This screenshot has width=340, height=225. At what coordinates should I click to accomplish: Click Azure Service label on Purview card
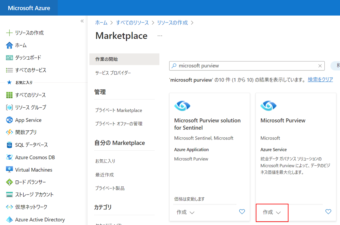point(273,150)
